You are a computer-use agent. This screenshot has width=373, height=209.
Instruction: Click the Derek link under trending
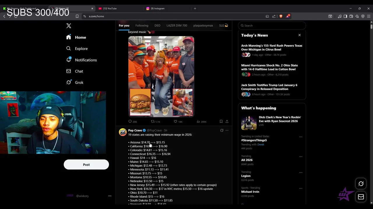[261, 145]
